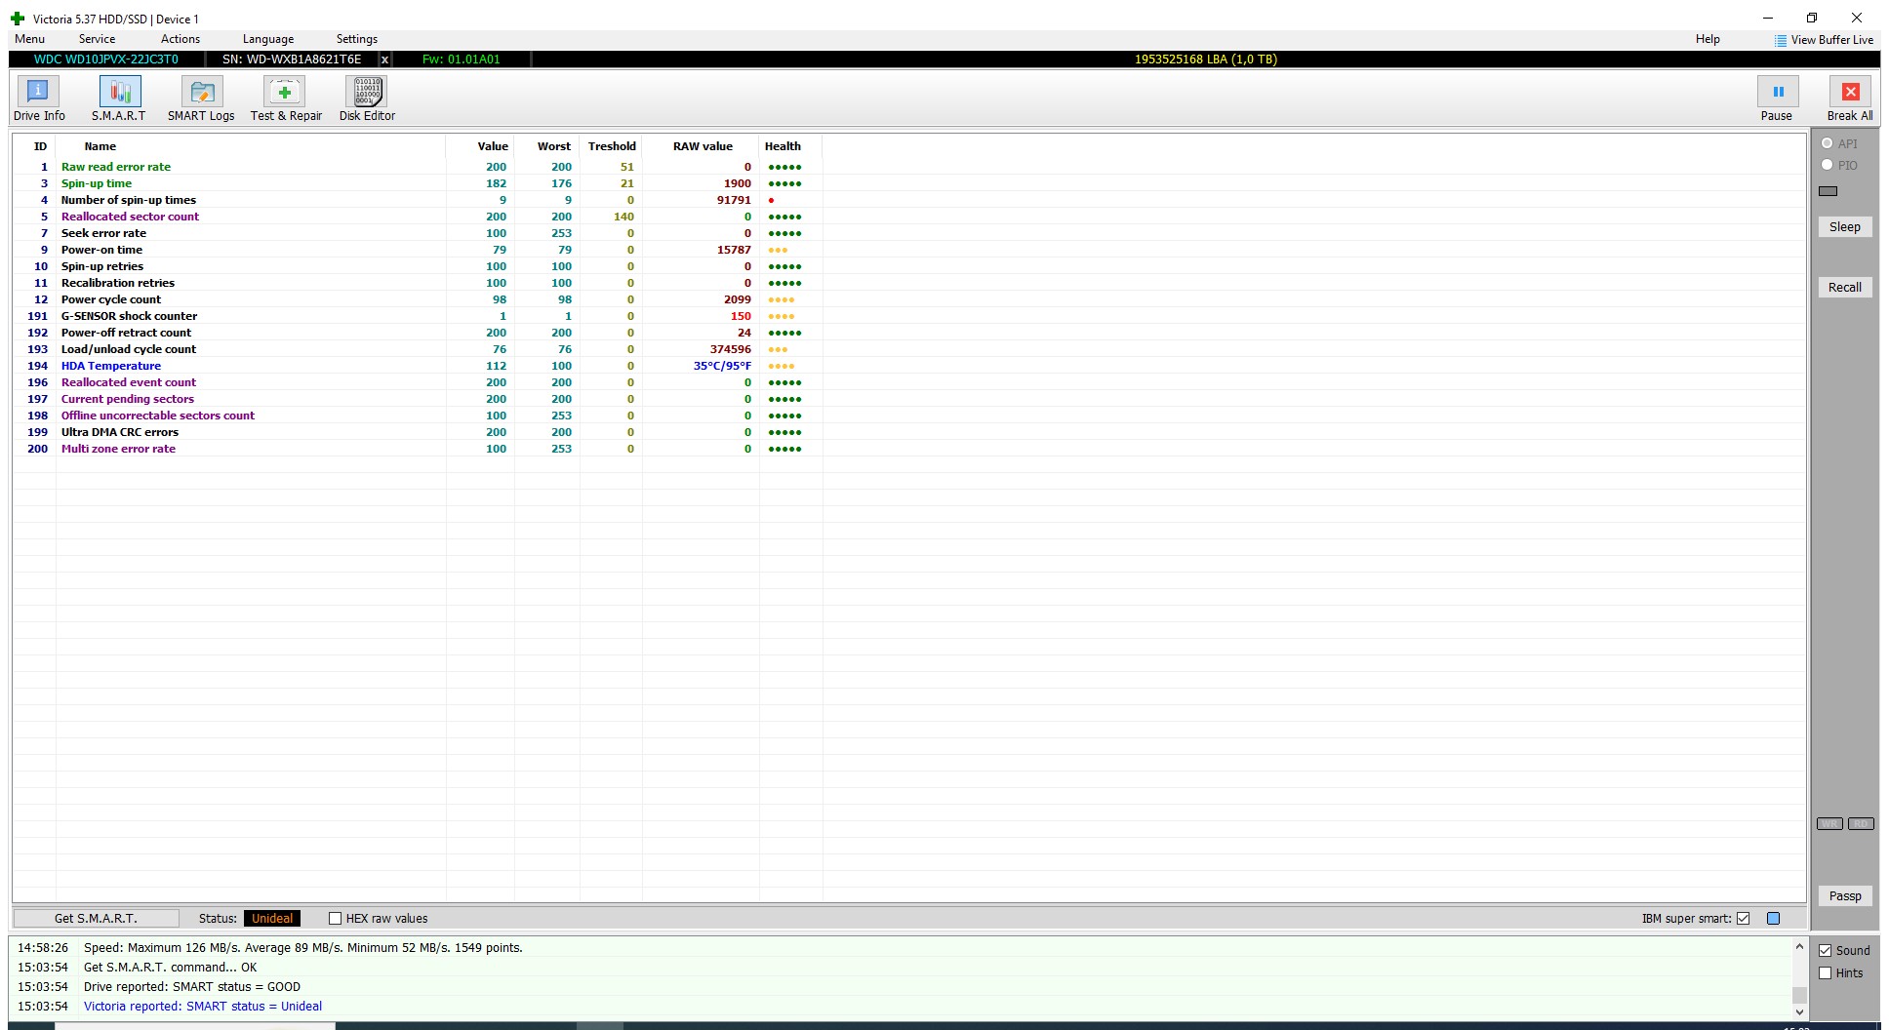Open the Settings menu
1889x1030 pixels.
(x=357, y=39)
